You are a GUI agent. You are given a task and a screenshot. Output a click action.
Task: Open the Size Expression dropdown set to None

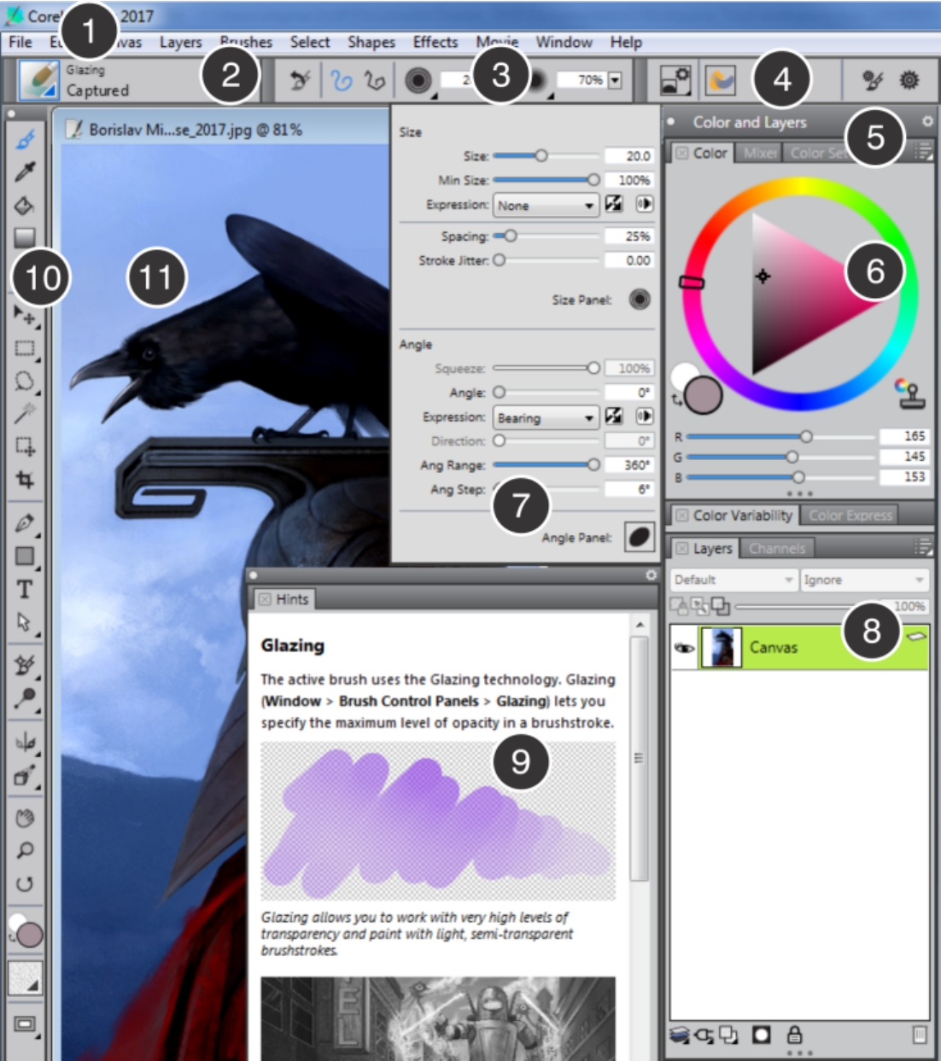[545, 206]
